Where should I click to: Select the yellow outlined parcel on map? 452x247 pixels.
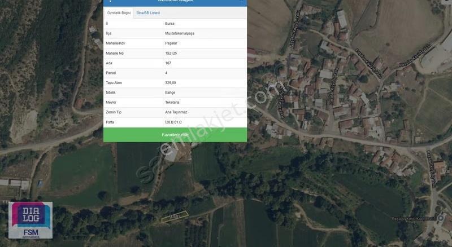pyautogui.click(x=175, y=217)
